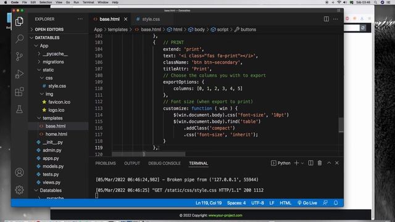Open Explorer views and more actions
This screenshot has width=395, height=222.
[x=80, y=19]
